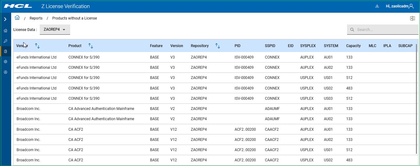Image resolution: width=420 pixels, height=166 pixels.
Task: Open the user profile icon beside zaolicadm
Action: click(411, 6)
